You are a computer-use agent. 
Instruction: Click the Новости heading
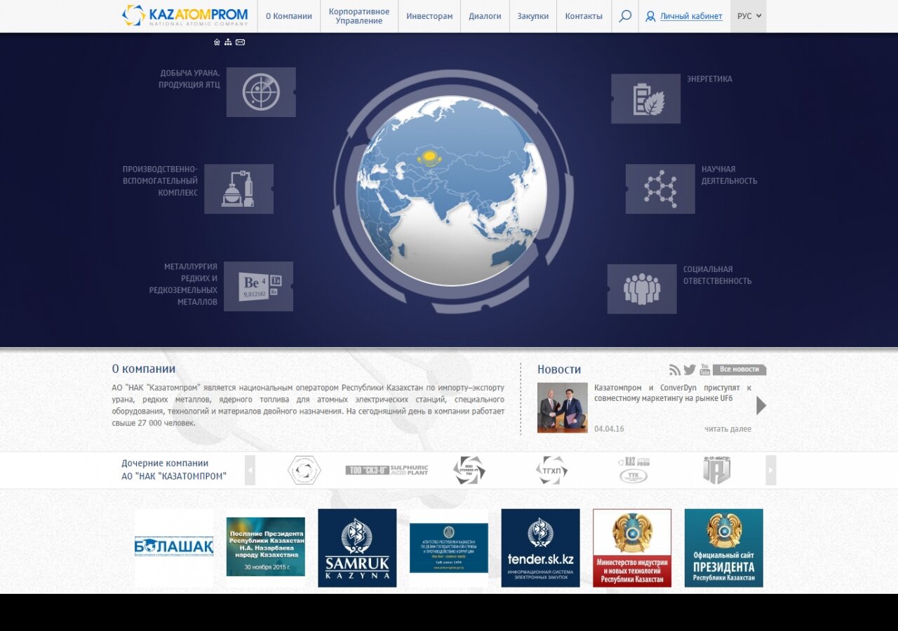[559, 369]
